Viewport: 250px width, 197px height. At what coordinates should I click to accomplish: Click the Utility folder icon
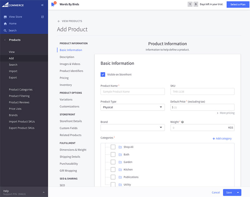pyautogui.click(x=120, y=185)
